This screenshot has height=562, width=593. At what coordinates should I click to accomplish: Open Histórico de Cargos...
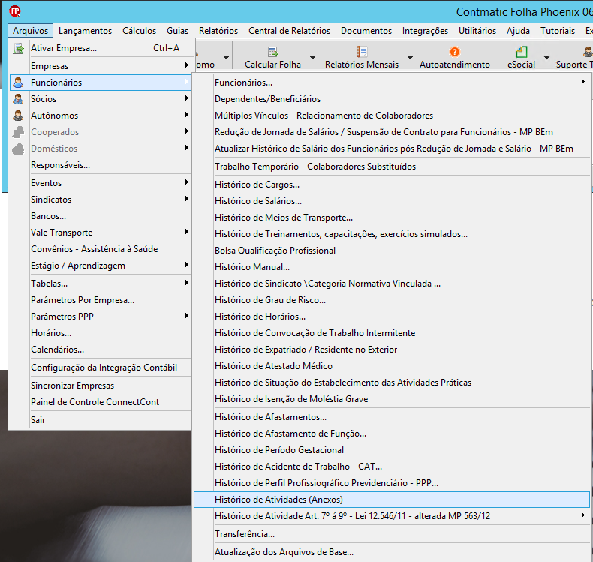[391, 185]
